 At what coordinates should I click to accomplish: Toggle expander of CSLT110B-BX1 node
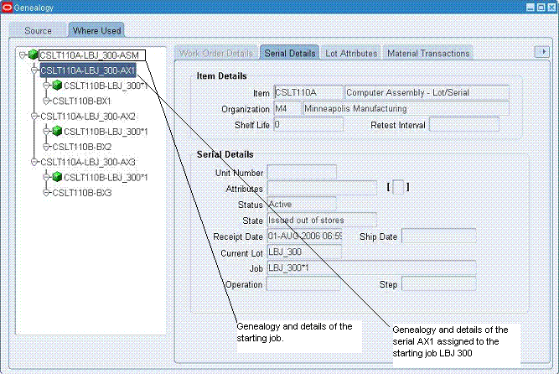[x=46, y=101]
